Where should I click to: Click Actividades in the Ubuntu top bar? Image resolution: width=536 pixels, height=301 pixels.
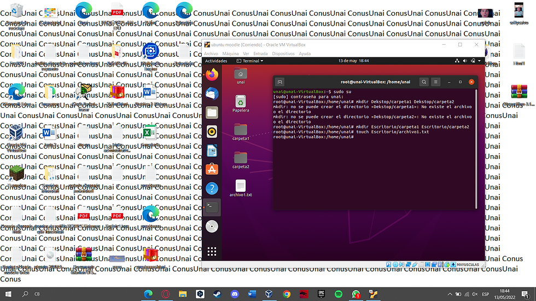click(215, 61)
